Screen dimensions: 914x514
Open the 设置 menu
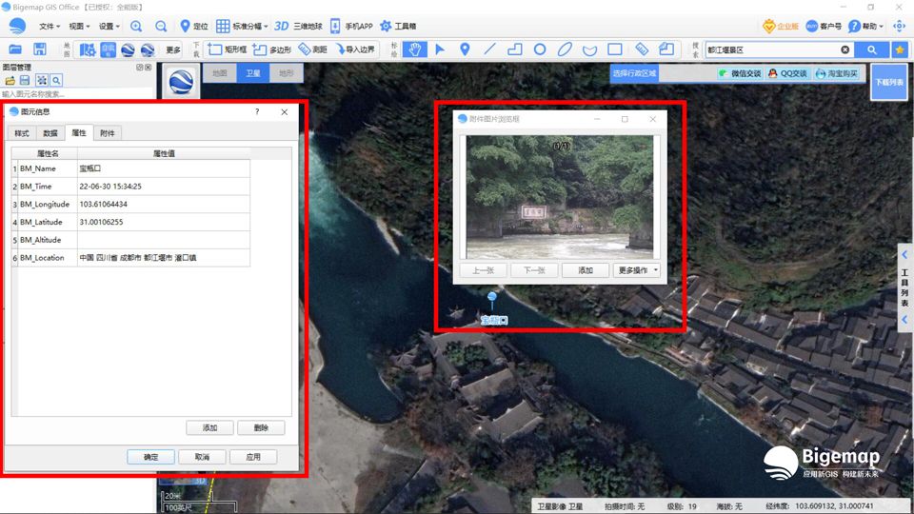pyautogui.click(x=109, y=27)
